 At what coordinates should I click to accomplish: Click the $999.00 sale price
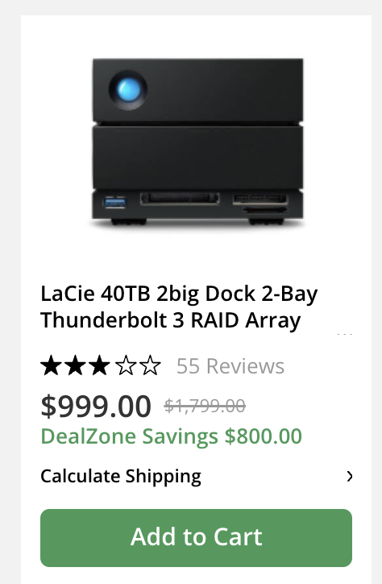click(x=96, y=406)
